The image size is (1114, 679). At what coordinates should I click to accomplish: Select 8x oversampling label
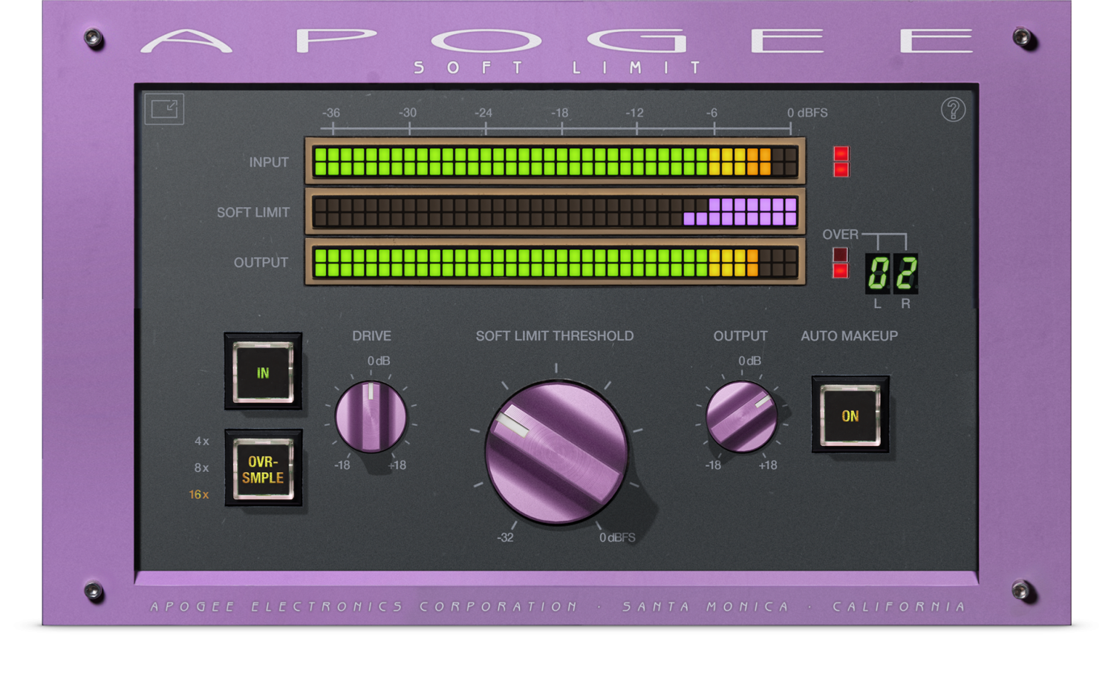pyautogui.click(x=201, y=468)
